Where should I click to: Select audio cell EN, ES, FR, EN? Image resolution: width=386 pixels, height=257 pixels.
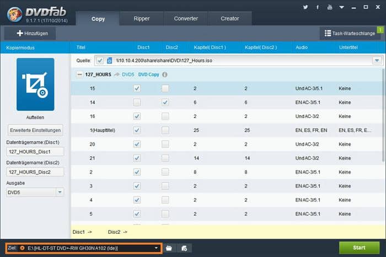click(x=311, y=130)
